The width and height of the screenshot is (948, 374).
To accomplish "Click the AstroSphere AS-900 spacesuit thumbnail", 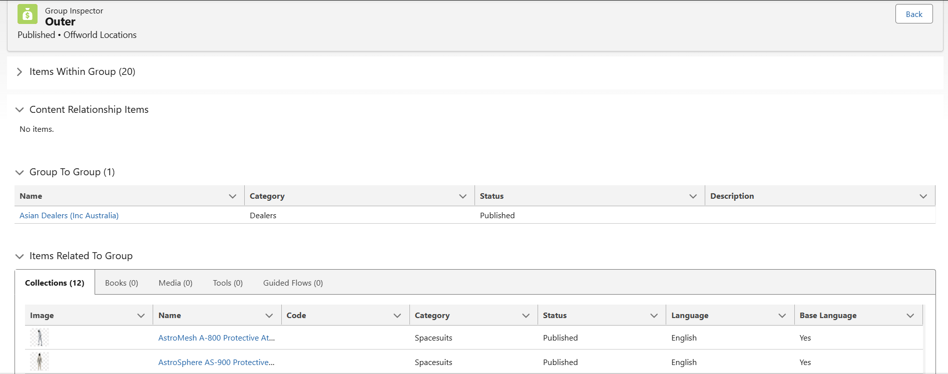I will 40,362.
